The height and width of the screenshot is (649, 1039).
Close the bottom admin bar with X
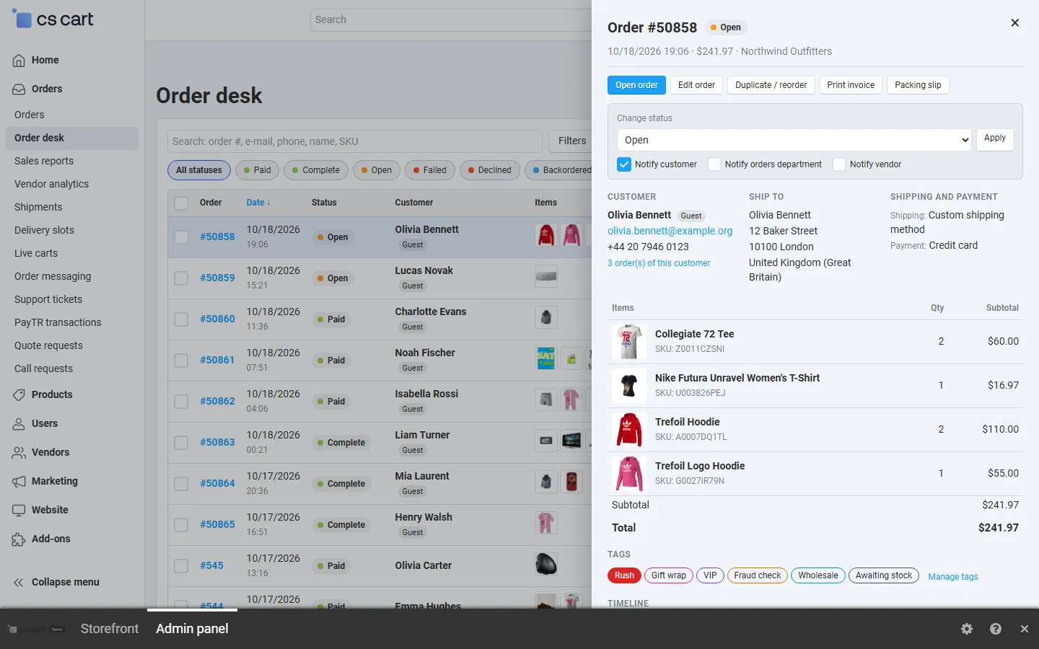1025,629
